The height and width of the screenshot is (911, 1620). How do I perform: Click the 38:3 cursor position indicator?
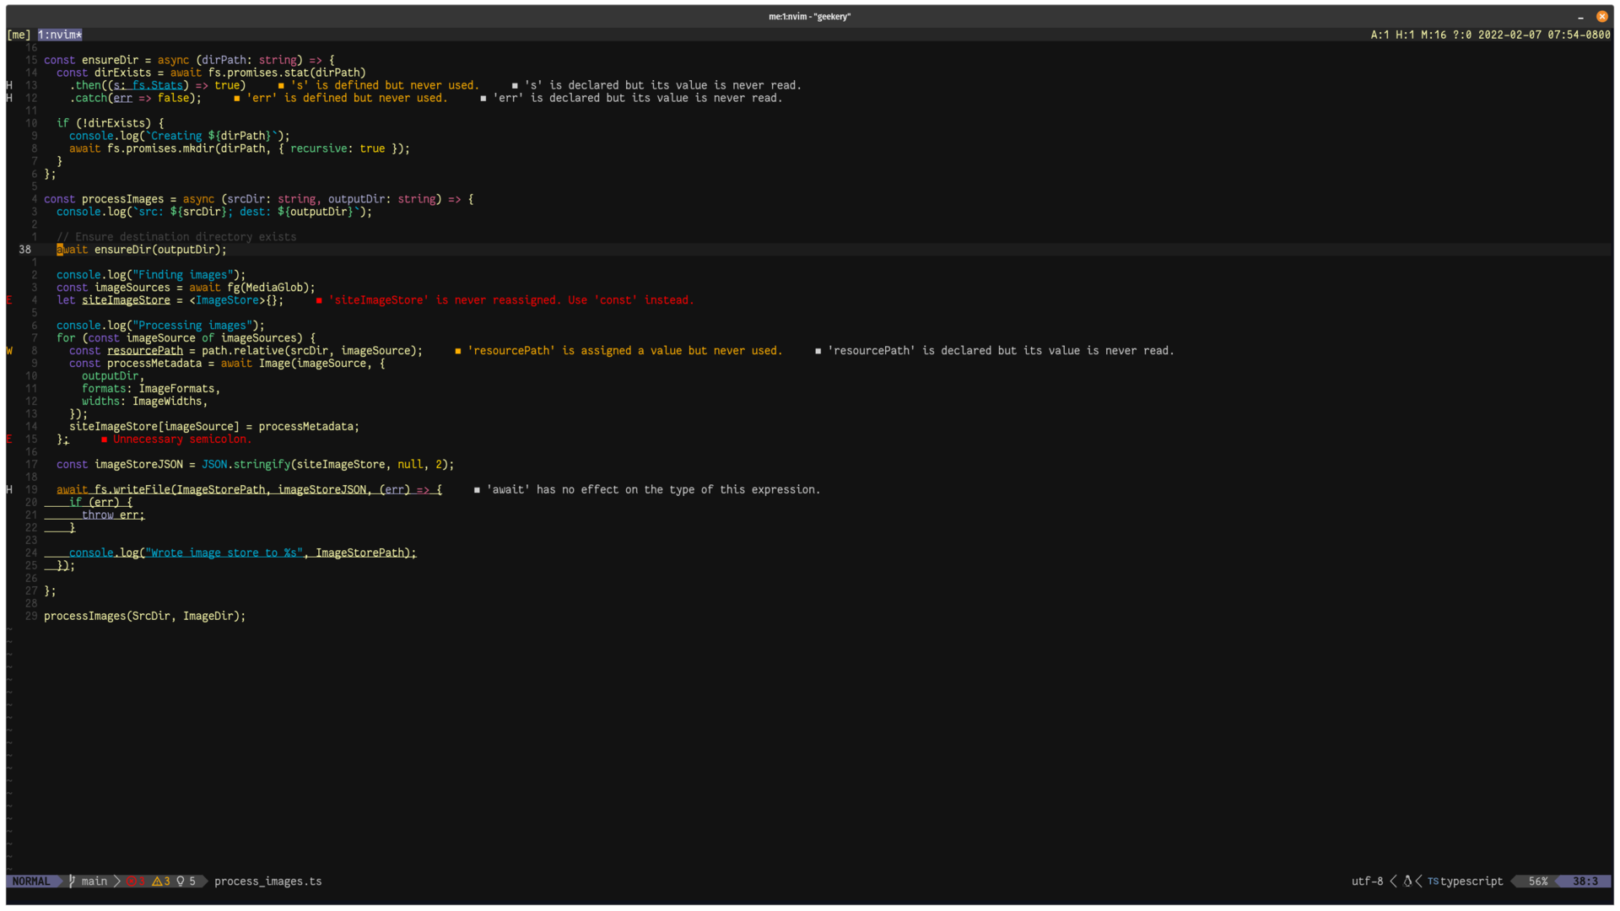[x=1585, y=881]
